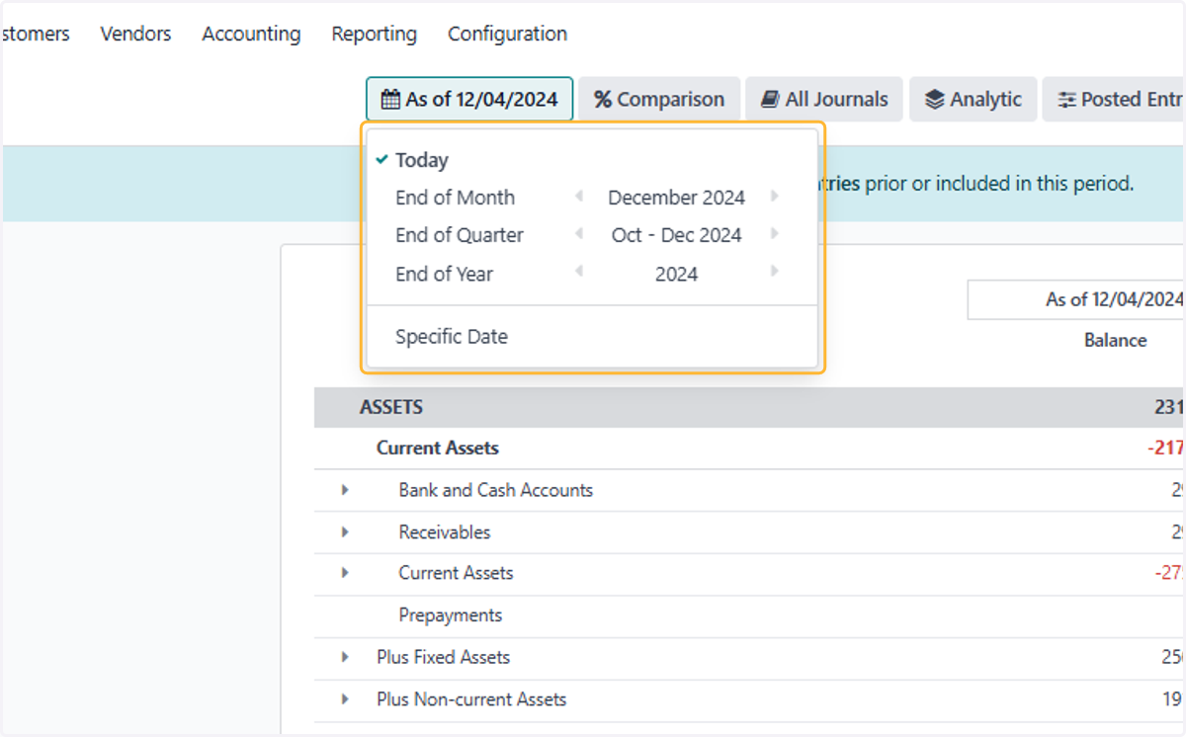Click the calendar icon in date filter

point(390,99)
